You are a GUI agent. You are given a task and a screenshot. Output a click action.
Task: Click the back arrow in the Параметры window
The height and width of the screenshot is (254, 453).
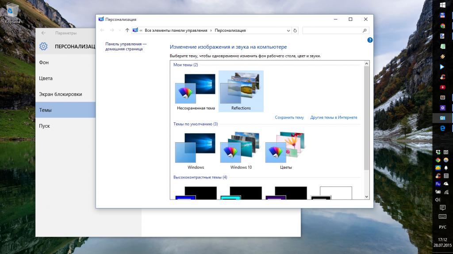pyautogui.click(x=43, y=33)
